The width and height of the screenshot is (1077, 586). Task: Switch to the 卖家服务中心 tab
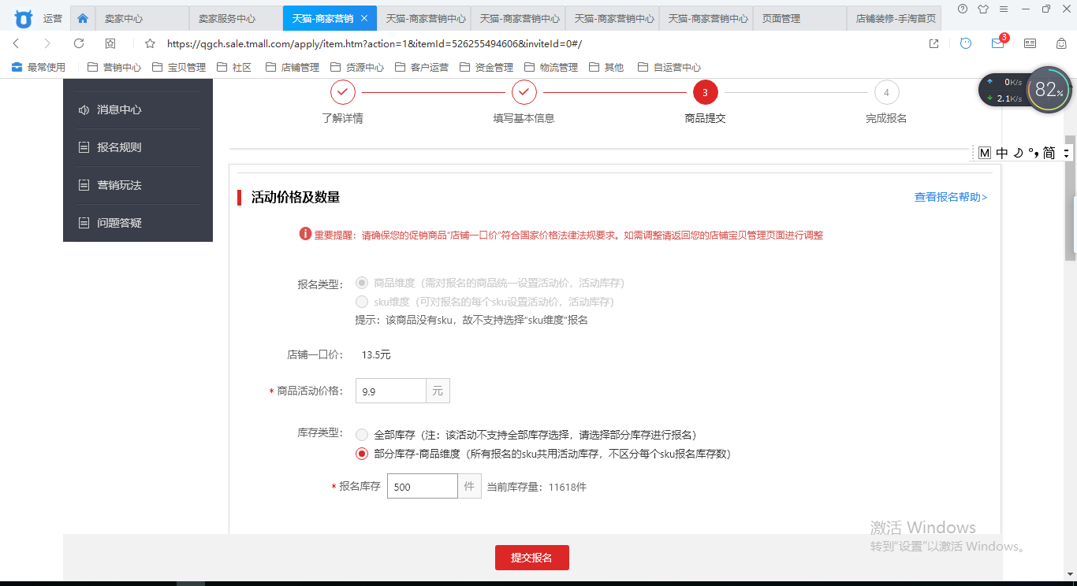click(x=236, y=18)
